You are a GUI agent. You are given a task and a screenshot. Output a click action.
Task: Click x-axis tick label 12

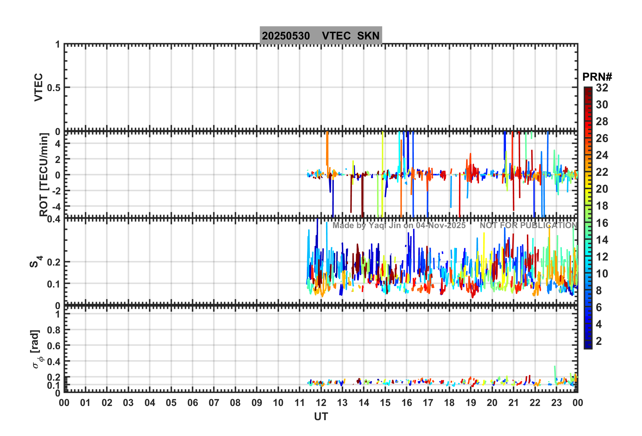[x=321, y=403]
